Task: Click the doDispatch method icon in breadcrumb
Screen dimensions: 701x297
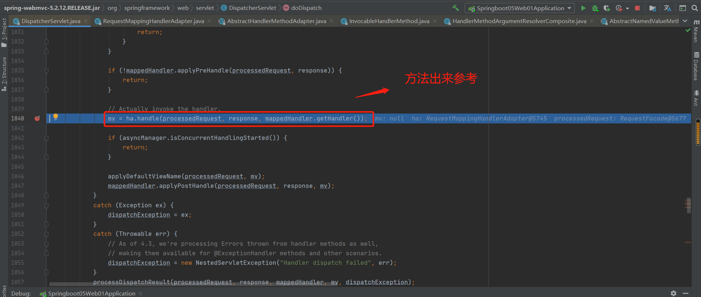Action: click(x=286, y=8)
